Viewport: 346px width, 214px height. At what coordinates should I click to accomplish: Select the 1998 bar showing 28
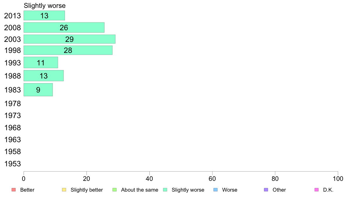pyautogui.click(x=68, y=50)
